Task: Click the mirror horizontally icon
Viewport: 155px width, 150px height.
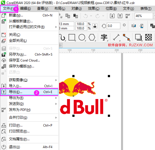Action: click(x=134, y=26)
